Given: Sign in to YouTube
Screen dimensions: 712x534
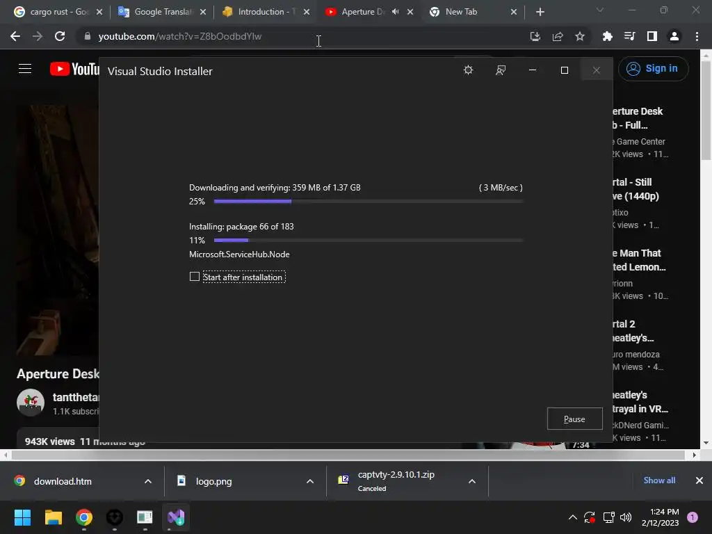Looking at the screenshot, I should [x=653, y=69].
